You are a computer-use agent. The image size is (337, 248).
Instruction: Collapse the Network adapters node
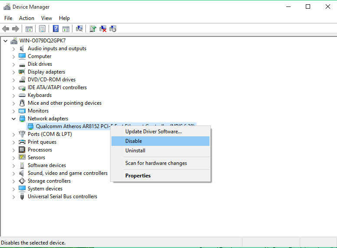tap(13, 119)
